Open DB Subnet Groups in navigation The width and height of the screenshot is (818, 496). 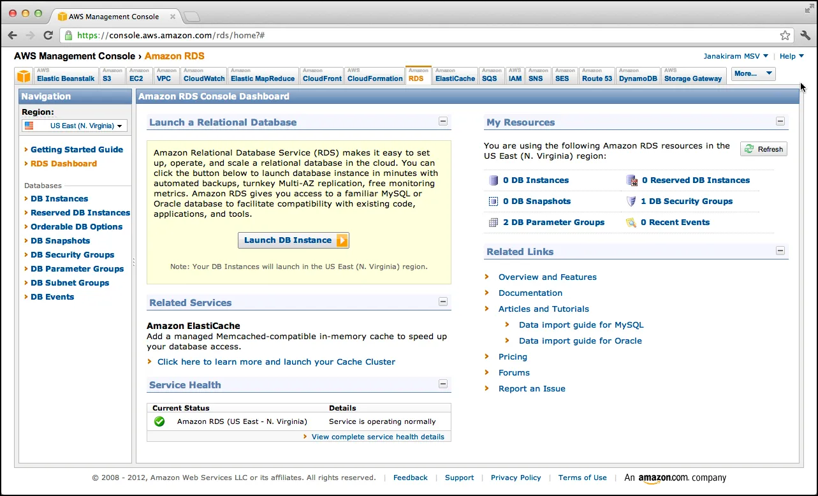(70, 282)
